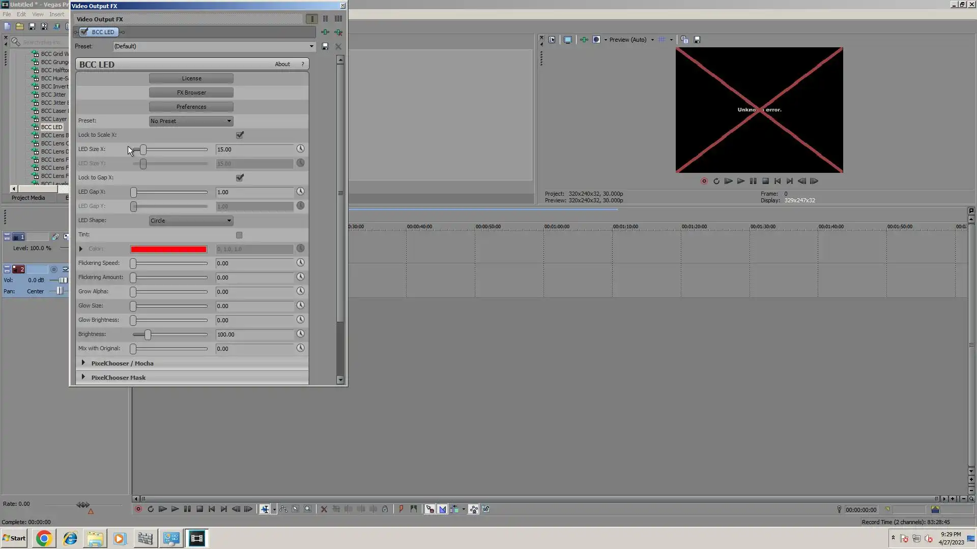The image size is (977, 549).
Task: Click the delete preset X icon
Action: (338, 46)
